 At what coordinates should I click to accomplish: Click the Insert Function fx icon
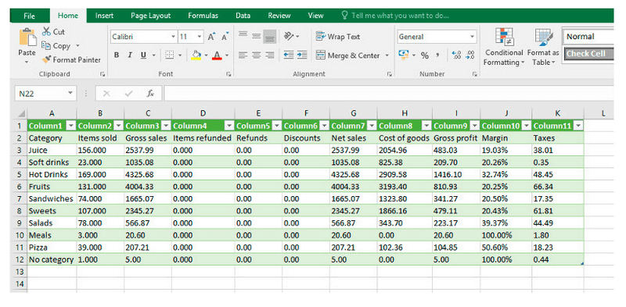coord(150,94)
